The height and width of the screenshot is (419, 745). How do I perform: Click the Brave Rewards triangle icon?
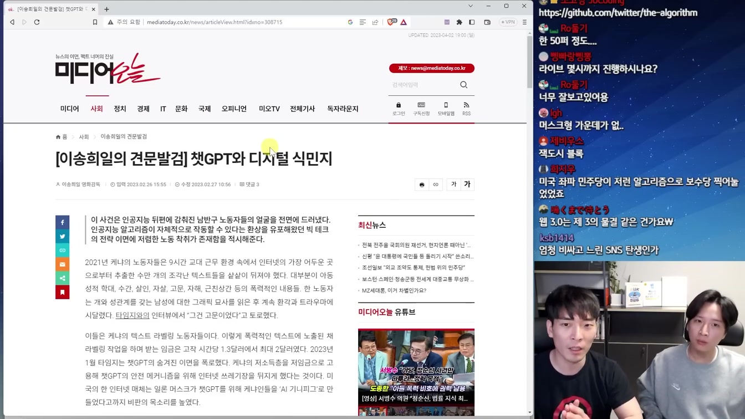[x=404, y=22]
